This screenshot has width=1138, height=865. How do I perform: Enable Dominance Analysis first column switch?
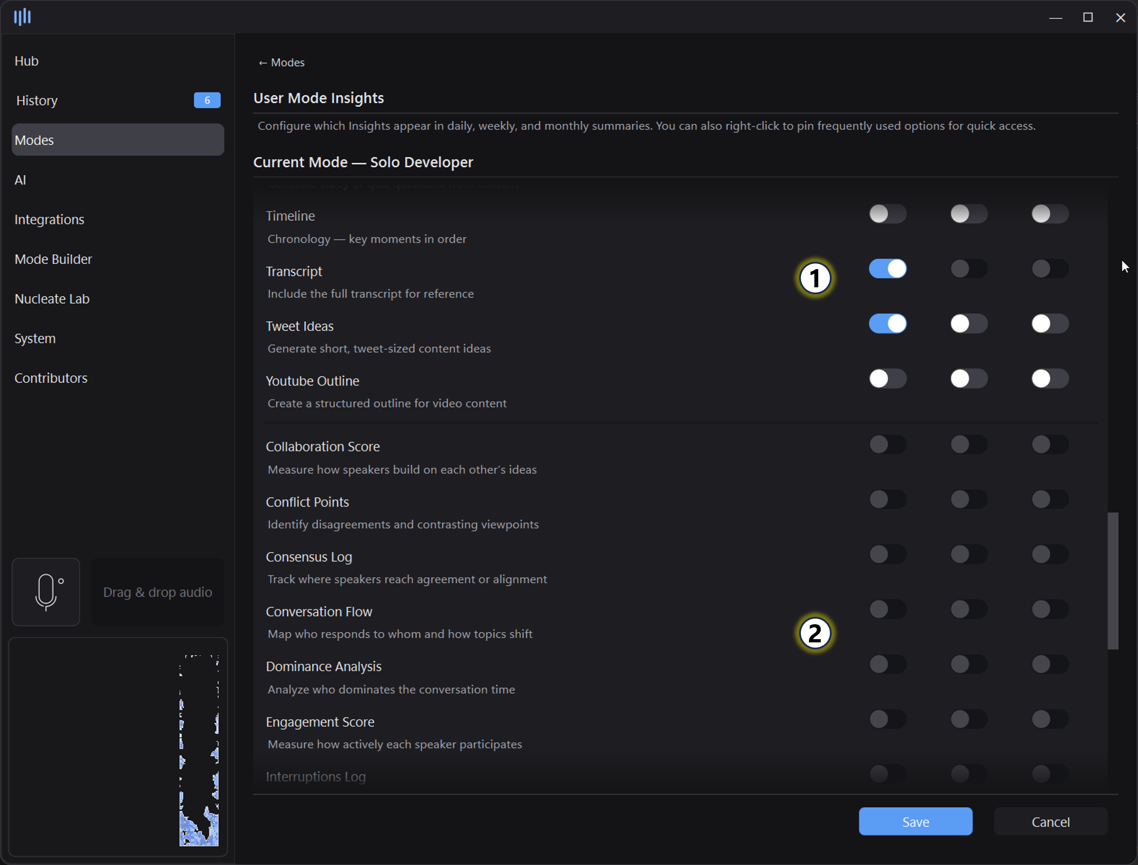[x=888, y=665]
